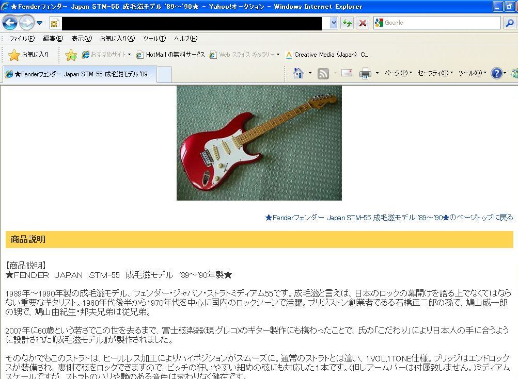
Task: Refresh the page with the green arrows icon
Action: pos(347,23)
